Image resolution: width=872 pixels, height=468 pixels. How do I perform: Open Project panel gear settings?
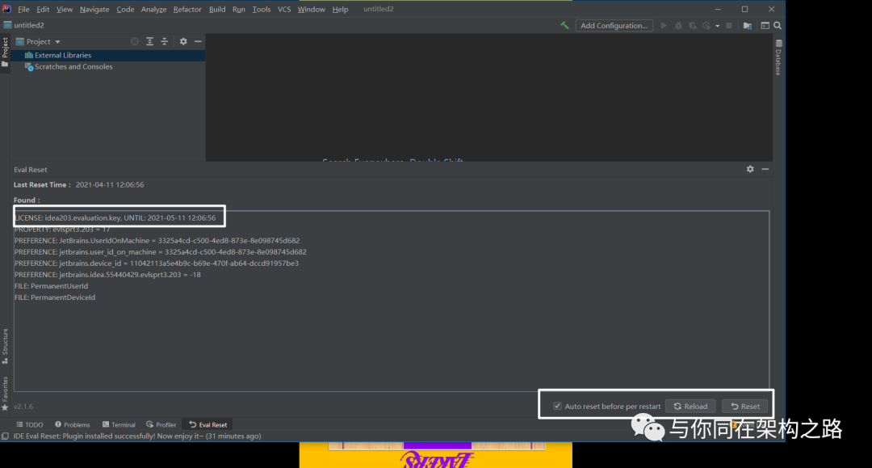coord(183,42)
